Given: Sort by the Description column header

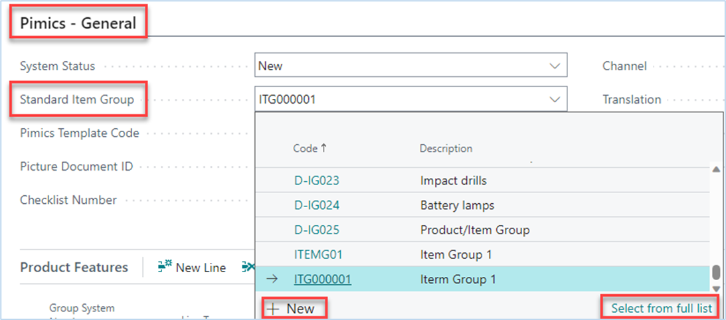Looking at the screenshot, I should pos(446,149).
